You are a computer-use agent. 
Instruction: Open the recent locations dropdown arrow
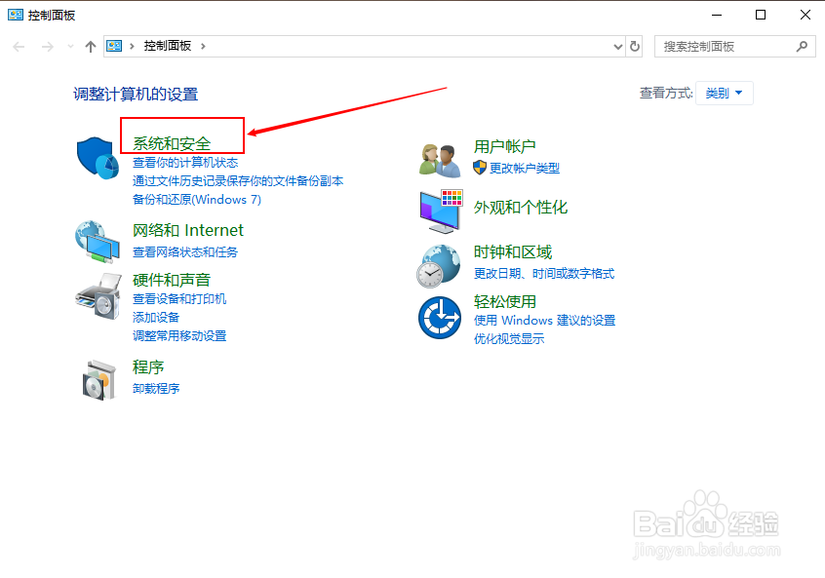pyautogui.click(x=70, y=47)
